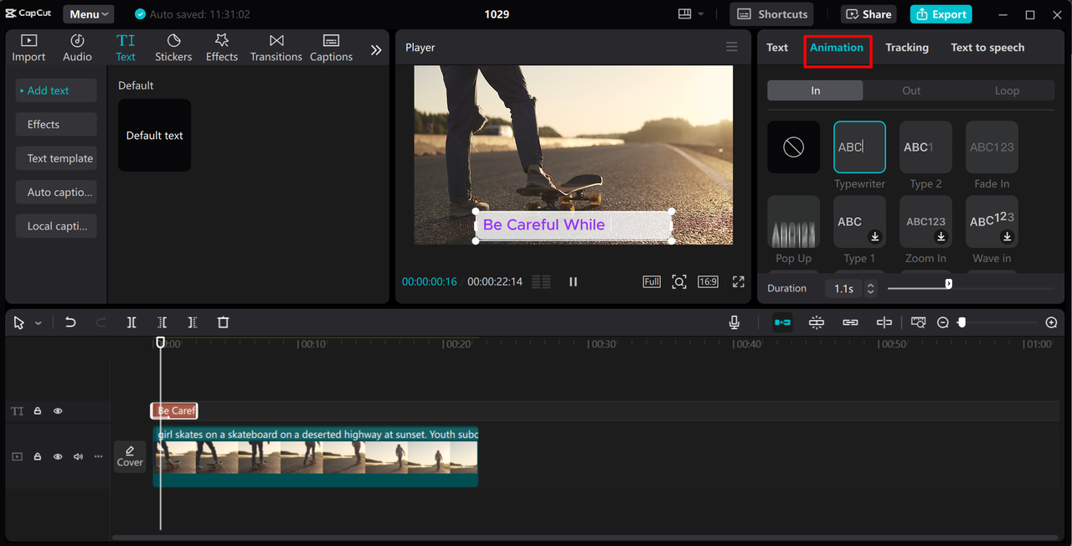Download the Zoom In animation

click(x=941, y=237)
